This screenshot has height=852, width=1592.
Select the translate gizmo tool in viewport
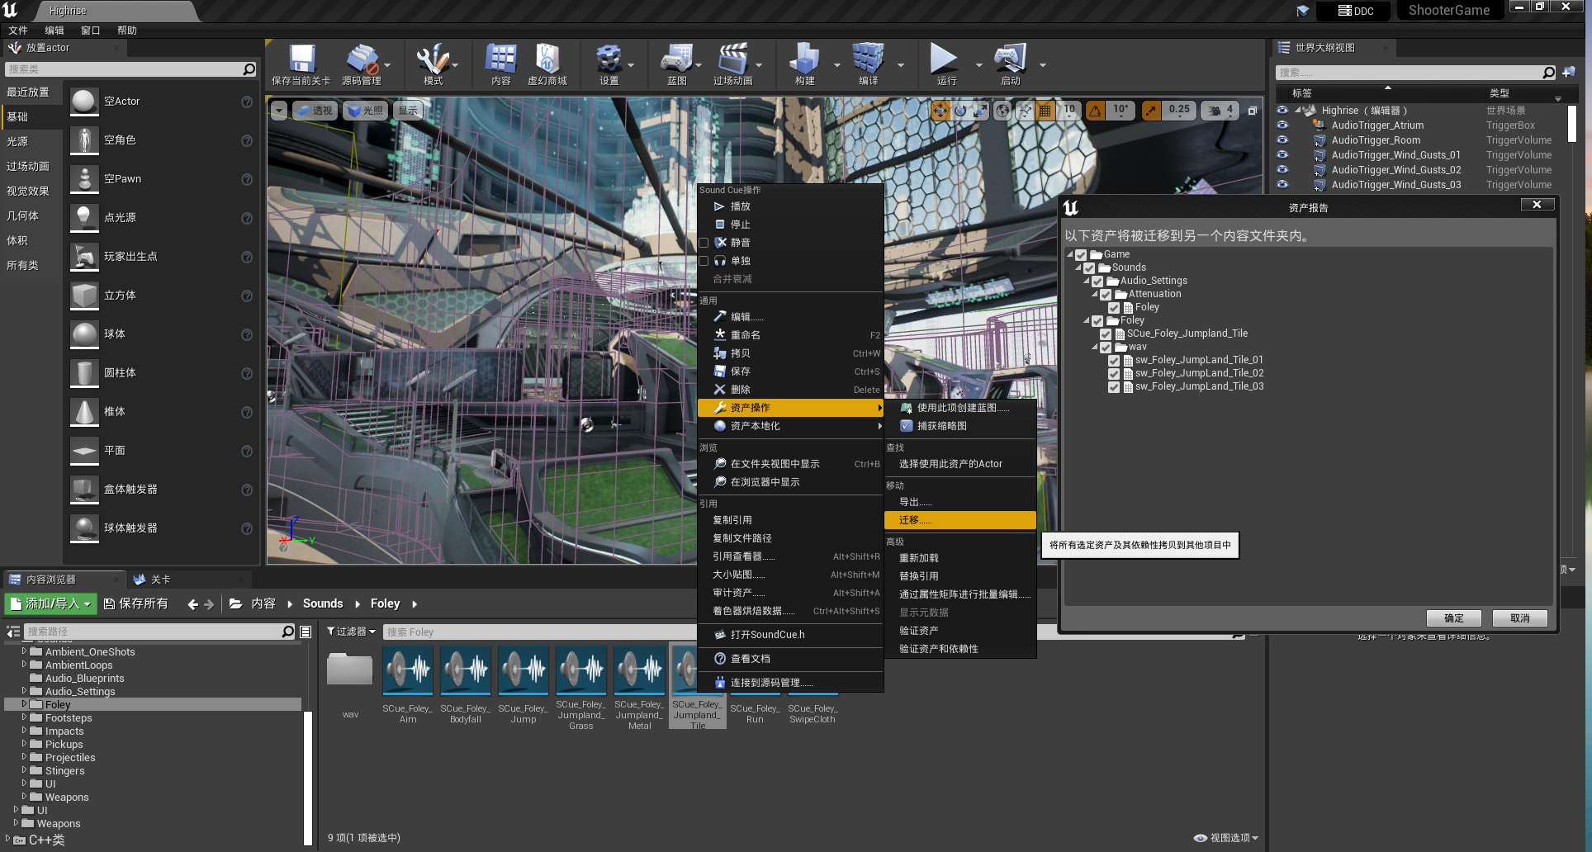click(941, 110)
